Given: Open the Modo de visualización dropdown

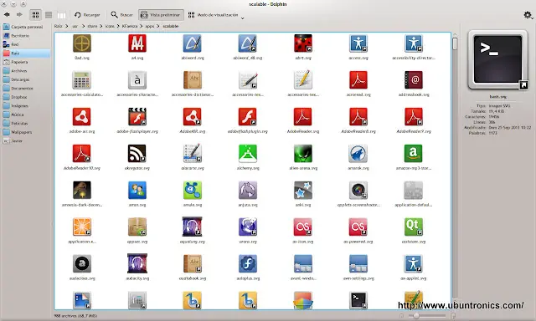Looking at the screenshot, I should pos(216,15).
